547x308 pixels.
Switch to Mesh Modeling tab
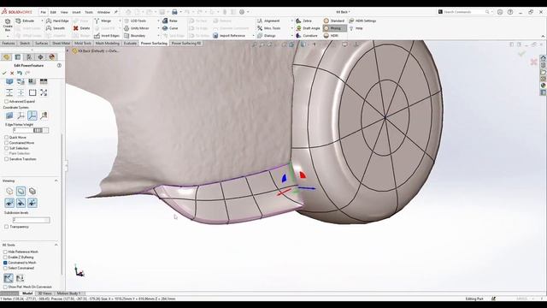[x=108, y=44]
